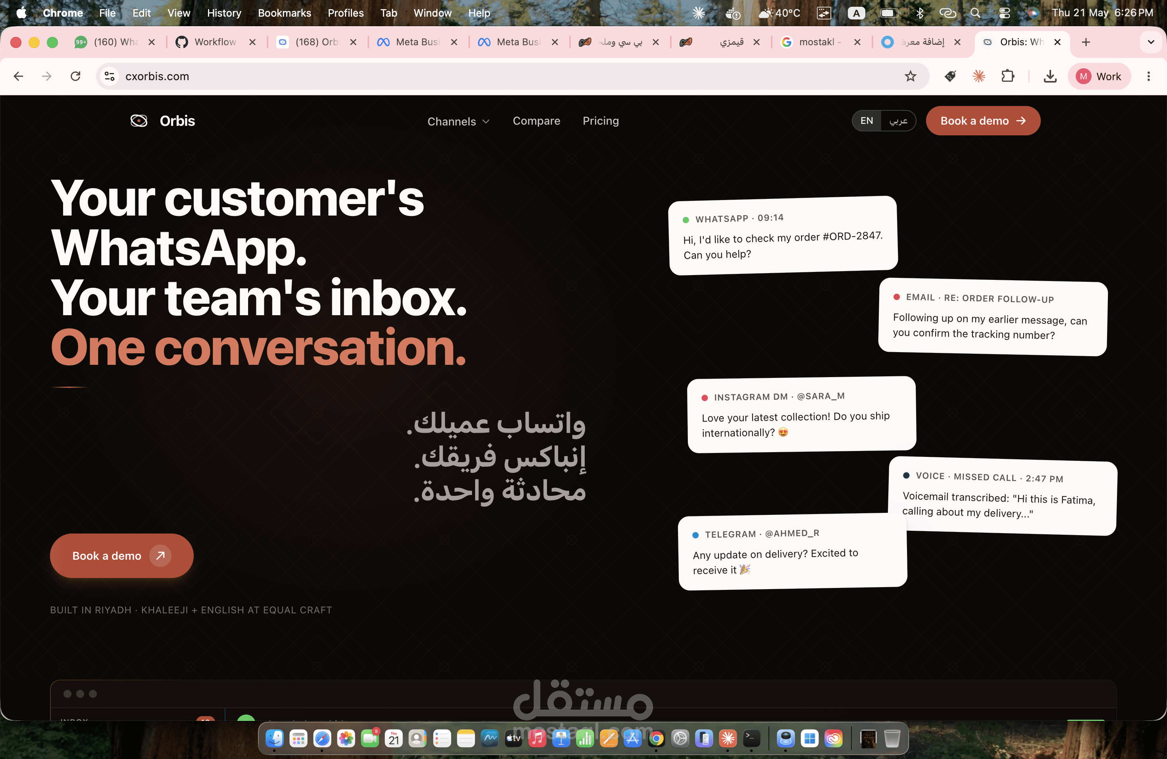Open Photos from the Dock
The width and height of the screenshot is (1167, 759).
tap(346, 738)
